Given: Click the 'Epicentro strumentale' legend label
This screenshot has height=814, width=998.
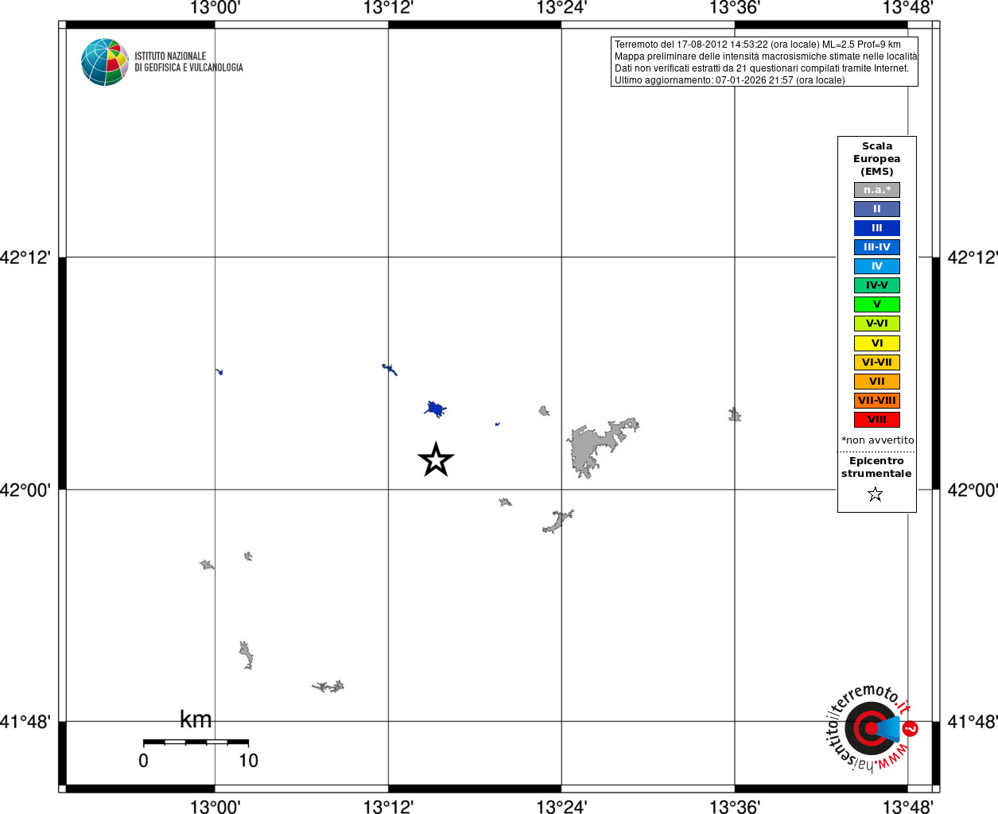Looking at the screenshot, I should (876, 467).
